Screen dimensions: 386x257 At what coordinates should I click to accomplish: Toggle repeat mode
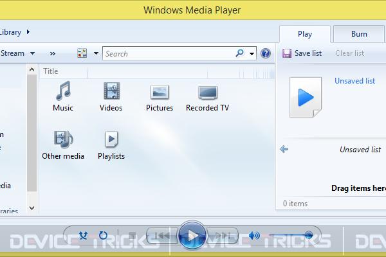pos(103,235)
